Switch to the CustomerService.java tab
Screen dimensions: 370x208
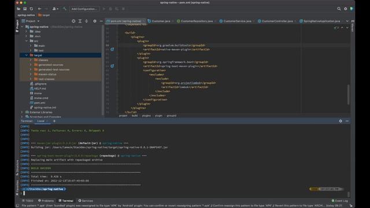(x=237, y=21)
